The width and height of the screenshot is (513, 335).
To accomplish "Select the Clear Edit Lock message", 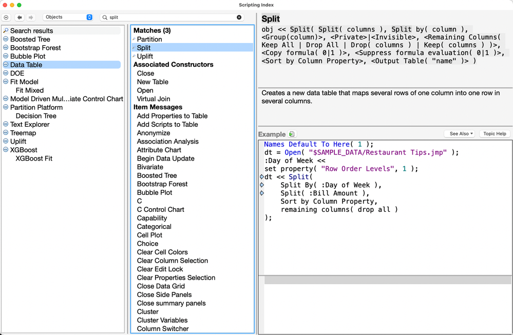I will (160, 269).
